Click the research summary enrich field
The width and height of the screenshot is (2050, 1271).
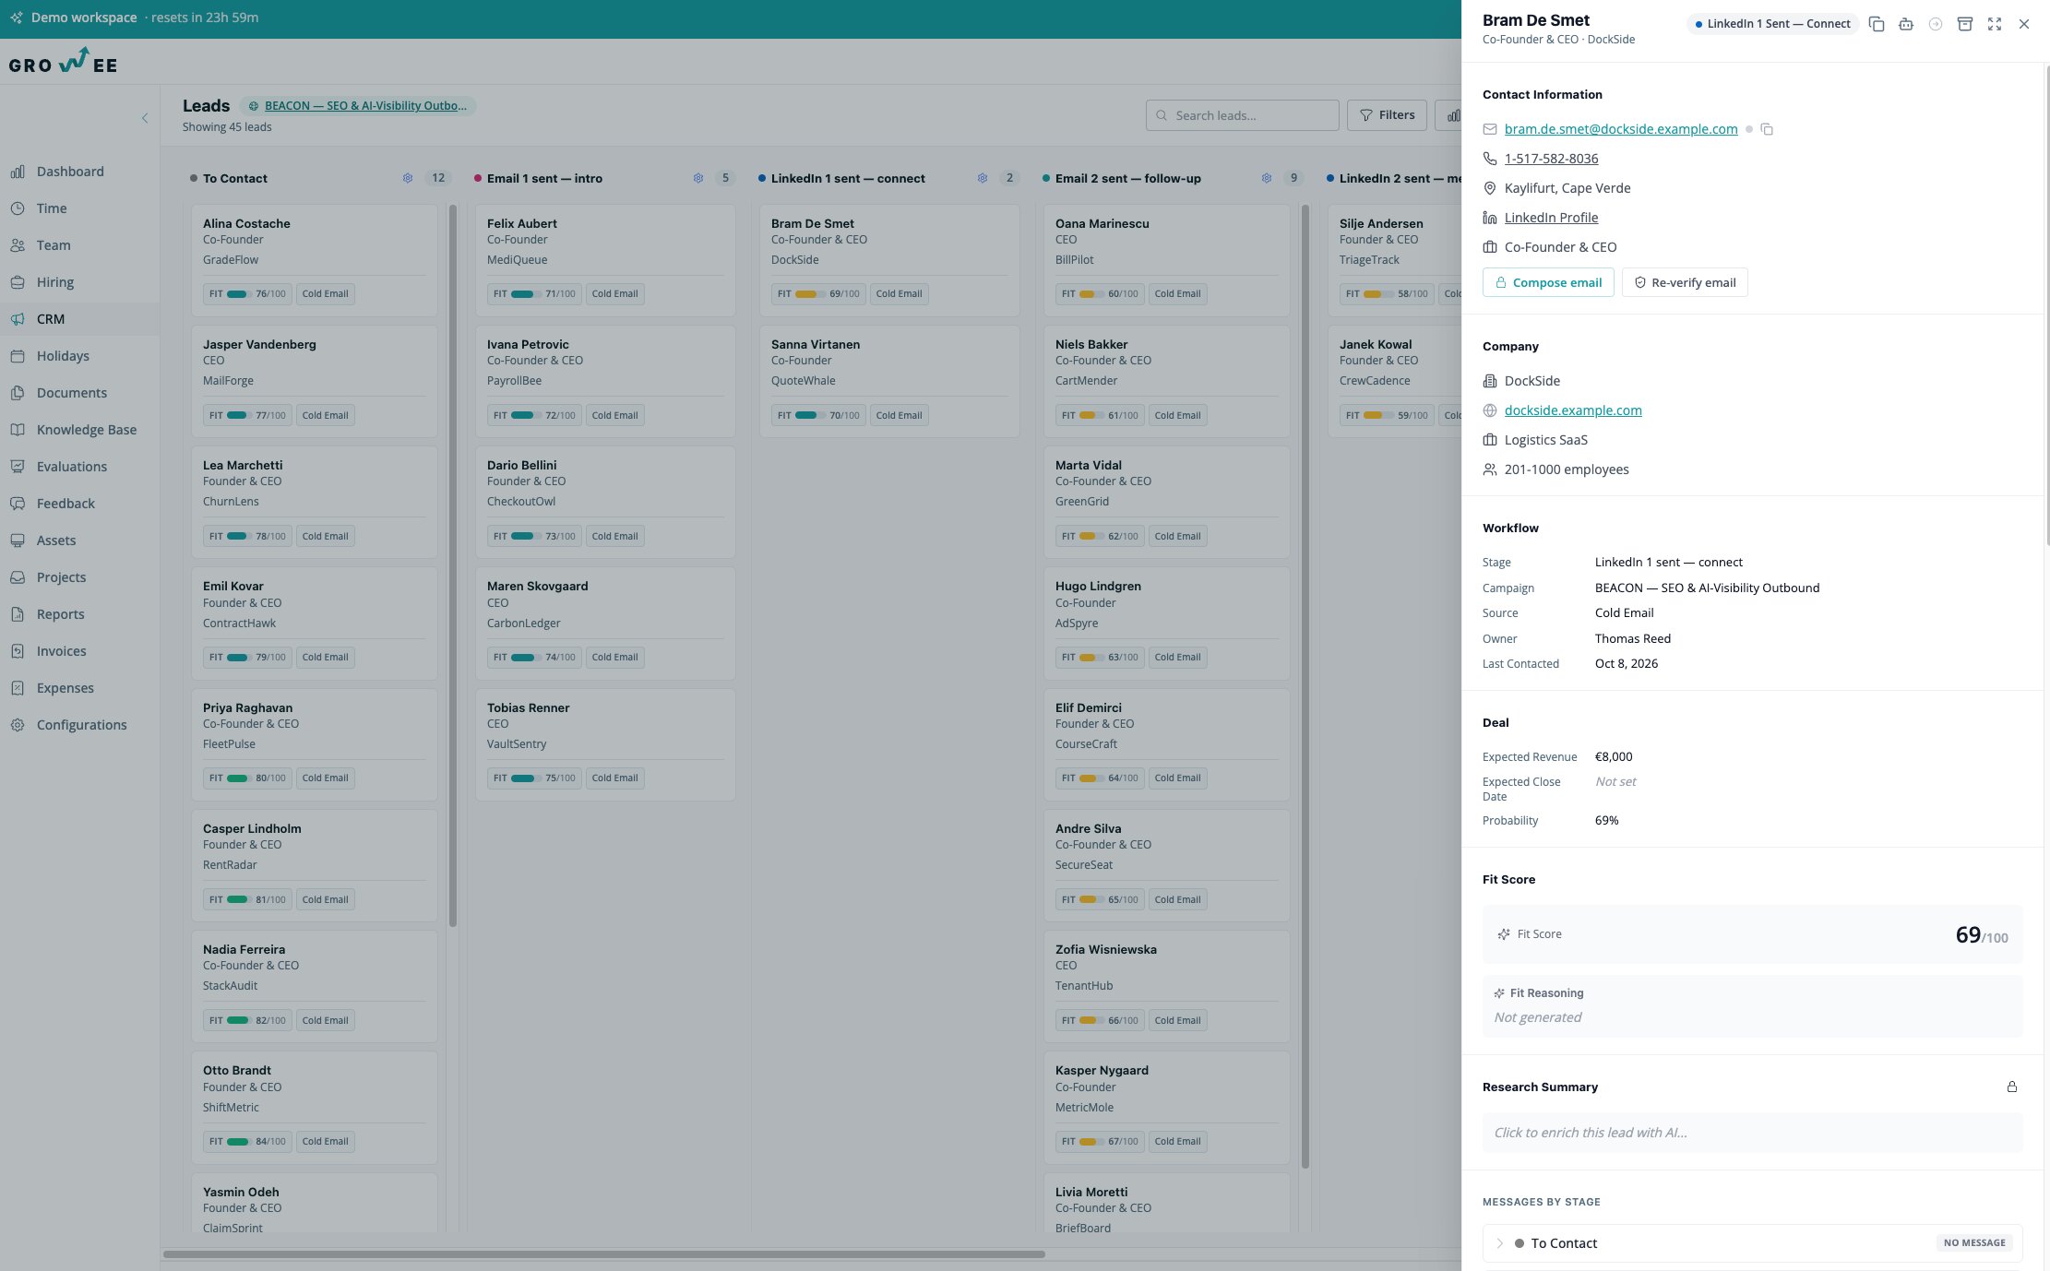coord(1752,1133)
